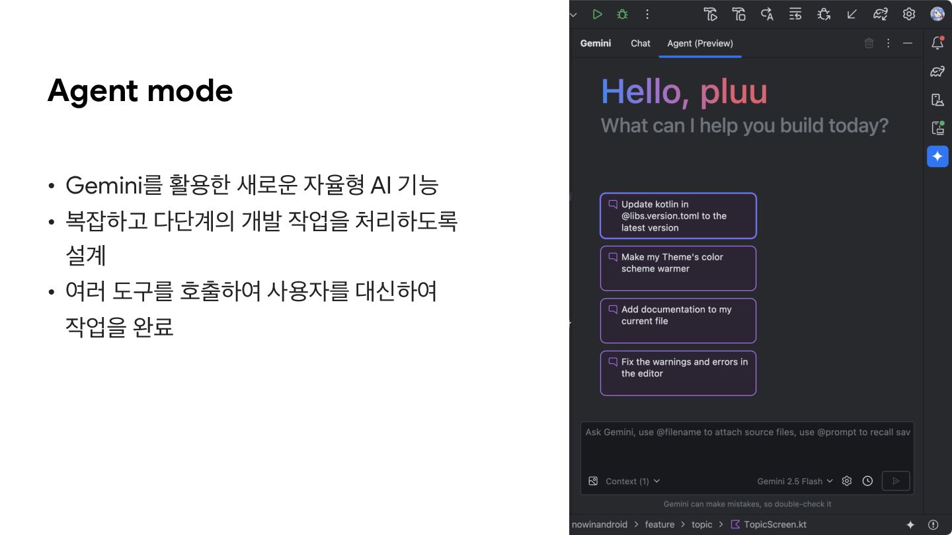The width and height of the screenshot is (952, 535).
Task: Open Gemini panel options kebab menu
Action: click(x=889, y=43)
